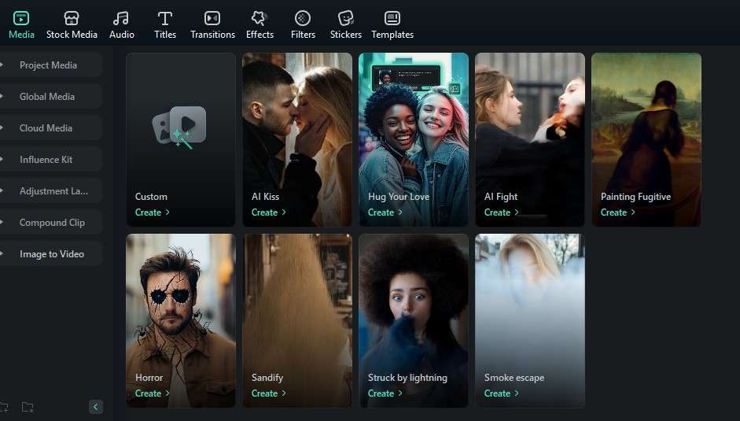This screenshot has width=740, height=421.
Task: Open the Transitions icon
Action: (212, 18)
